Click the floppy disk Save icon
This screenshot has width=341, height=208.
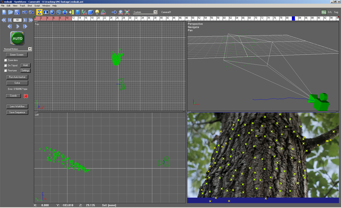coord(17,12)
